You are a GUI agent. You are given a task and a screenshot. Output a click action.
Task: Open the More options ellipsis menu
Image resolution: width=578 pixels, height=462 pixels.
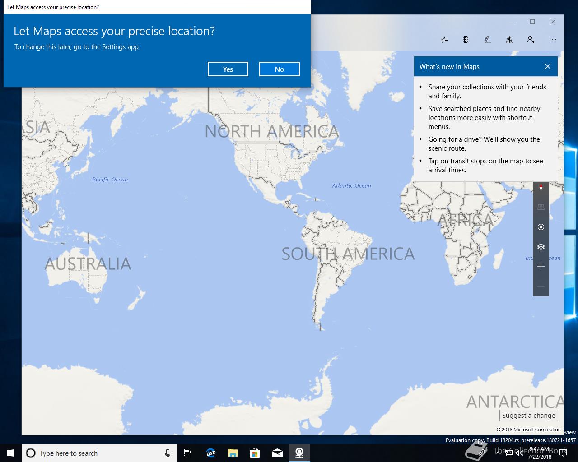point(552,40)
